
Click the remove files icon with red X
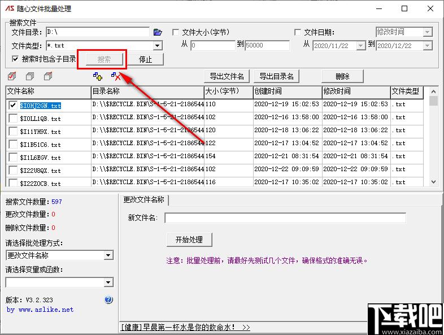click(x=116, y=76)
